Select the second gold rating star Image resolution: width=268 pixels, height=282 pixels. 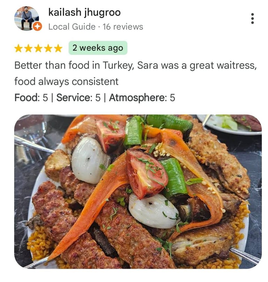(x=28, y=48)
